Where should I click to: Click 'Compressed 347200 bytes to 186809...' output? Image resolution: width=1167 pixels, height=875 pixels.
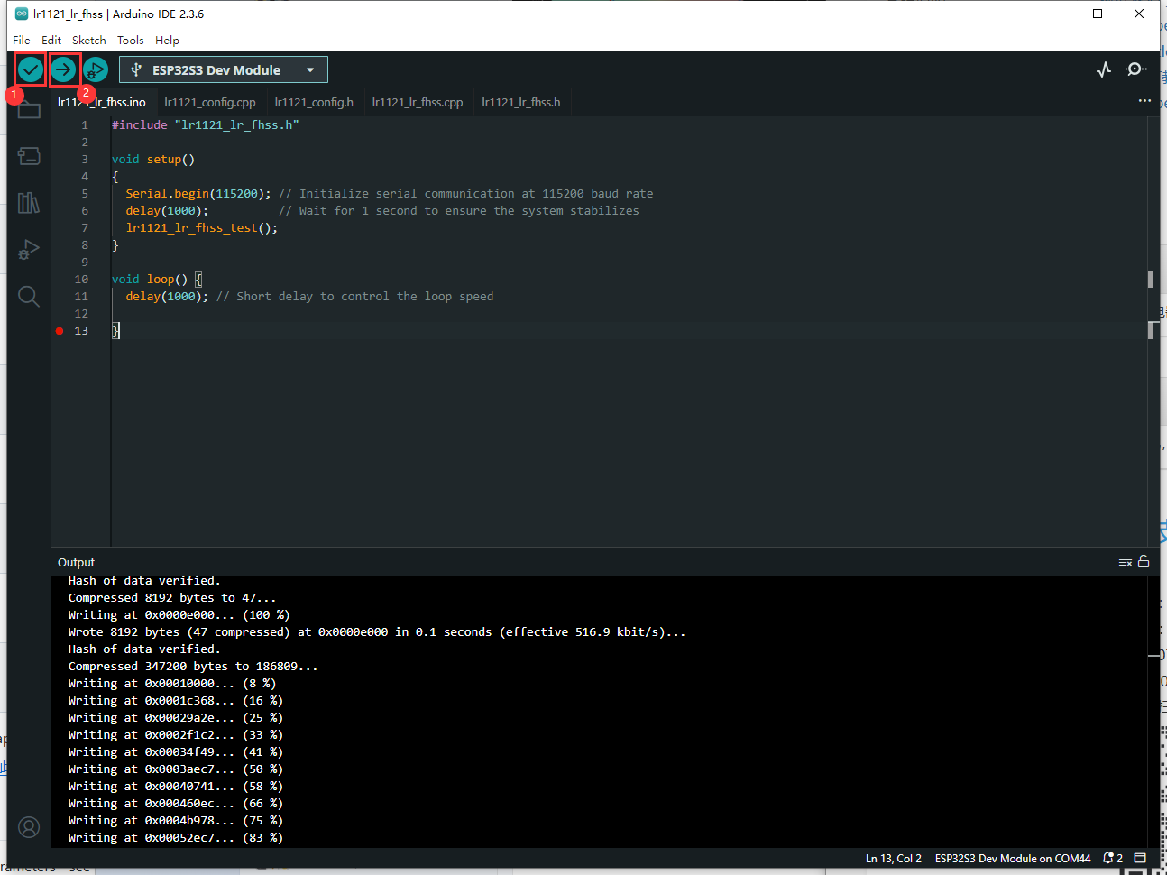click(193, 667)
